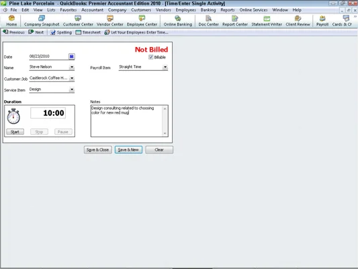Open the Customer Center
The height and width of the screenshot is (269, 358).
pos(78,21)
